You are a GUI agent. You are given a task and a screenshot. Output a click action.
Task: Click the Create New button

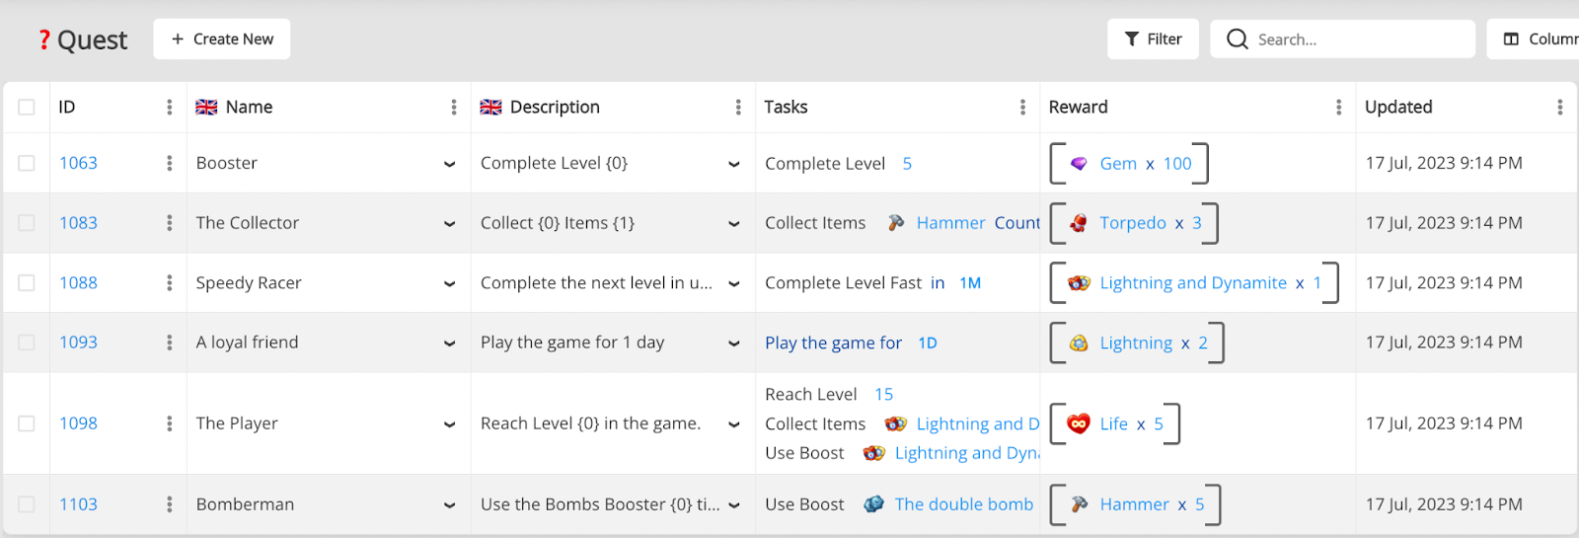point(222,39)
